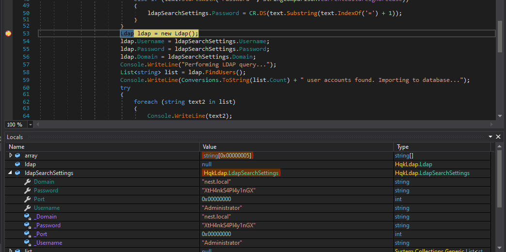
Task: Toggle the breakpoint on line 53
Action: coord(8,33)
